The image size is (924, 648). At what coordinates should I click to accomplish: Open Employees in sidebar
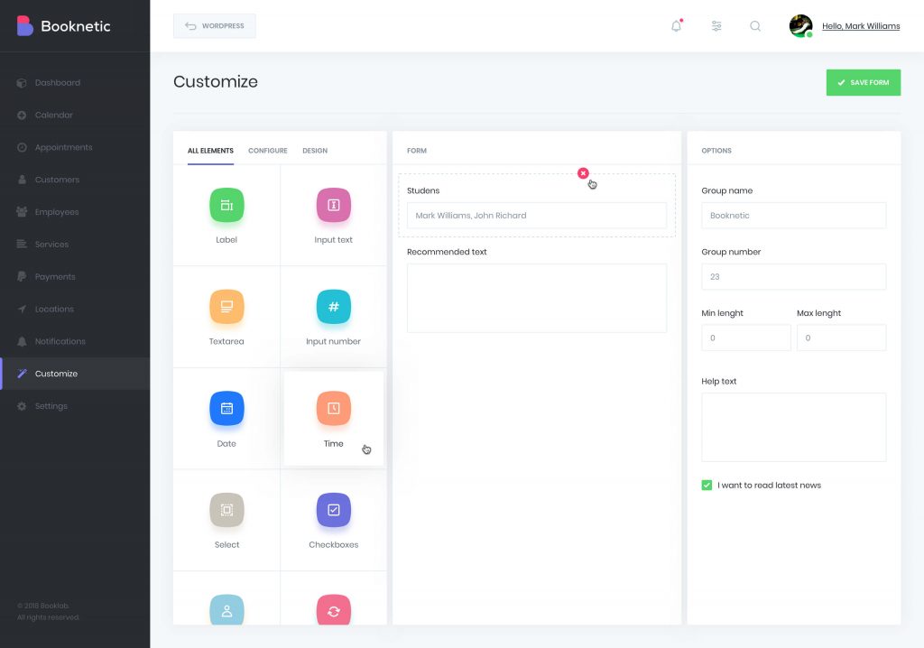pyautogui.click(x=57, y=212)
